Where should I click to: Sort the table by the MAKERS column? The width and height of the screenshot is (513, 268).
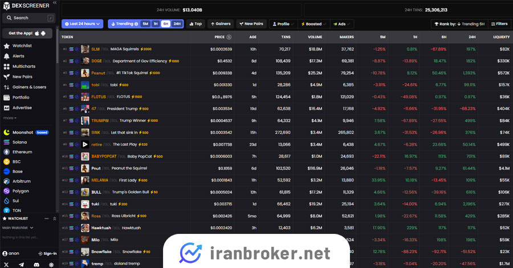point(347,37)
